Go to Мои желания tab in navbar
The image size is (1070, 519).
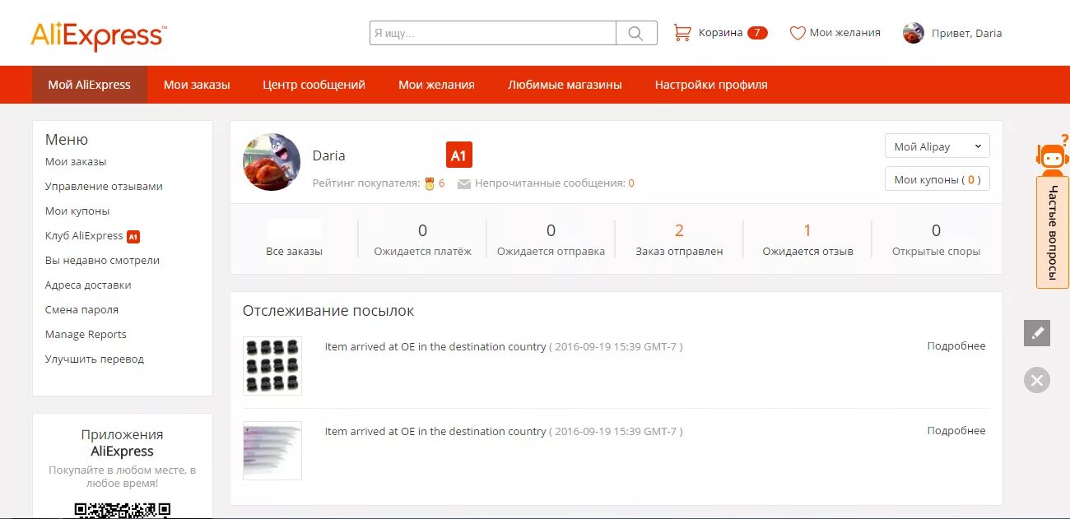pos(436,85)
